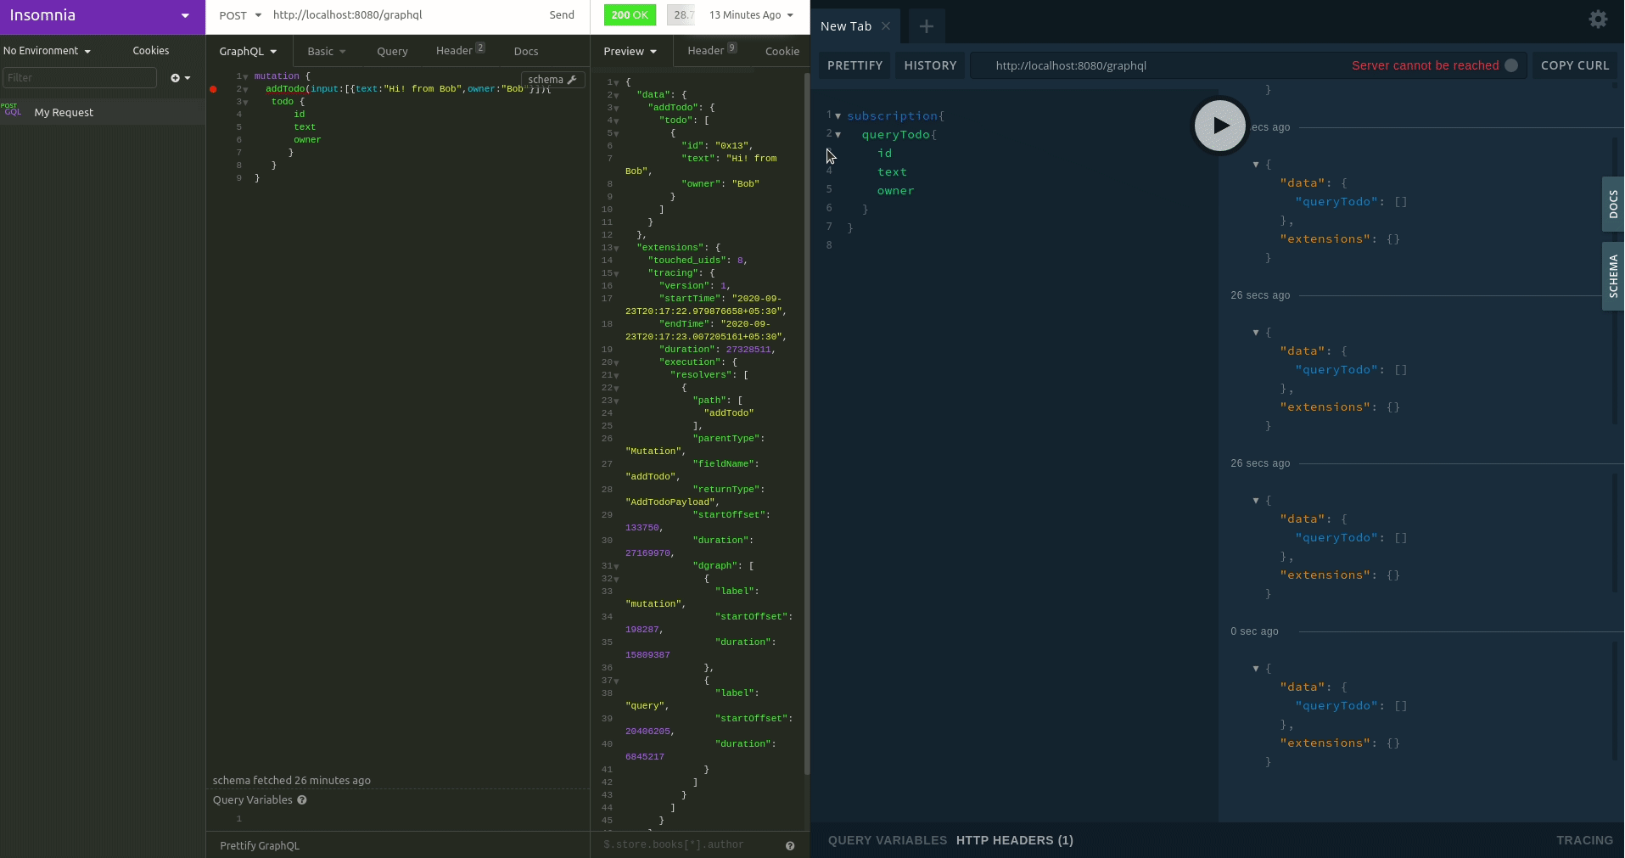Viewport: 1625px width, 858px height.
Task: Click the 200 OK status badge
Action: pos(630,15)
